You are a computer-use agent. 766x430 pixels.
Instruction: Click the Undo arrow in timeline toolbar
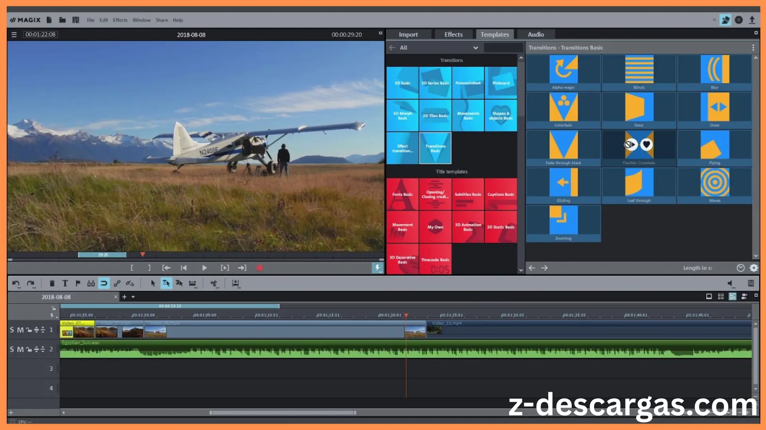pyautogui.click(x=16, y=283)
